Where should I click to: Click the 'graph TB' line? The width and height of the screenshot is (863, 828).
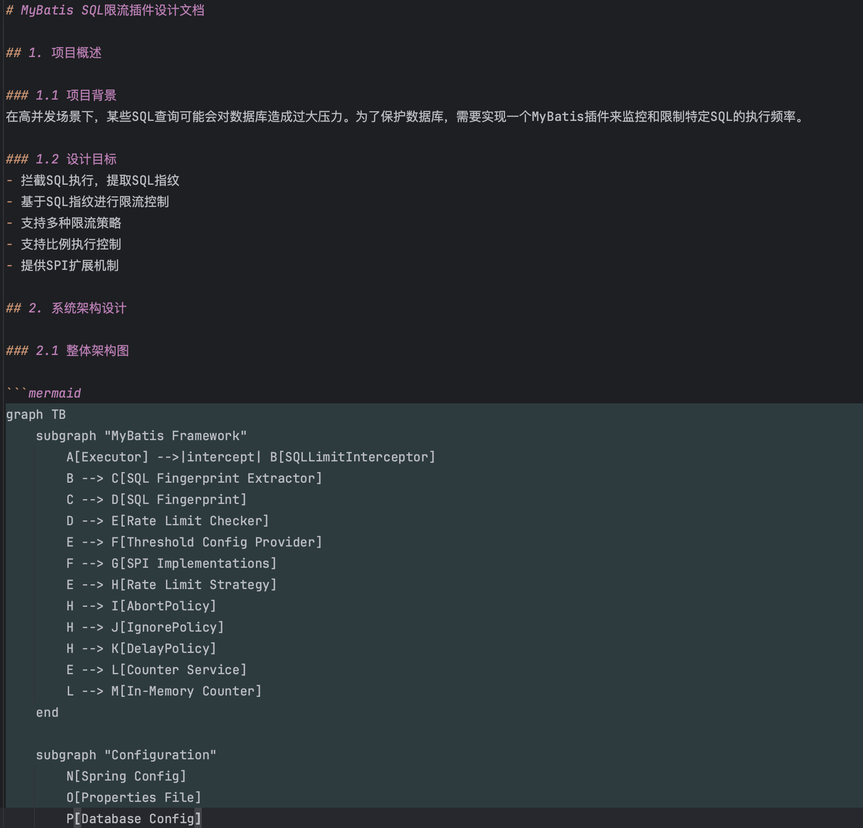tap(36, 414)
